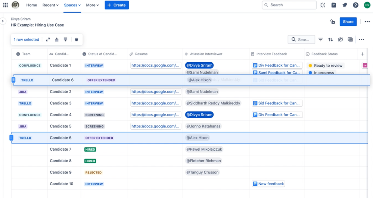Open the New feedback document link

point(268,184)
